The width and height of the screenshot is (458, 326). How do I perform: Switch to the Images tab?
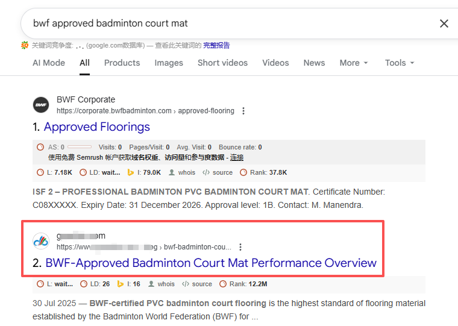pyautogui.click(x=169, y=63)
